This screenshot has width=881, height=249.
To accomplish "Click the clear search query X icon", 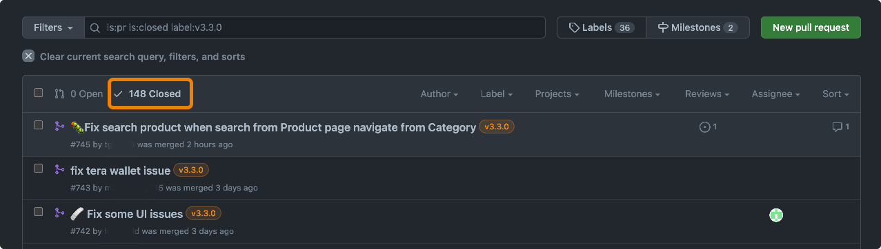I will 28,56.
